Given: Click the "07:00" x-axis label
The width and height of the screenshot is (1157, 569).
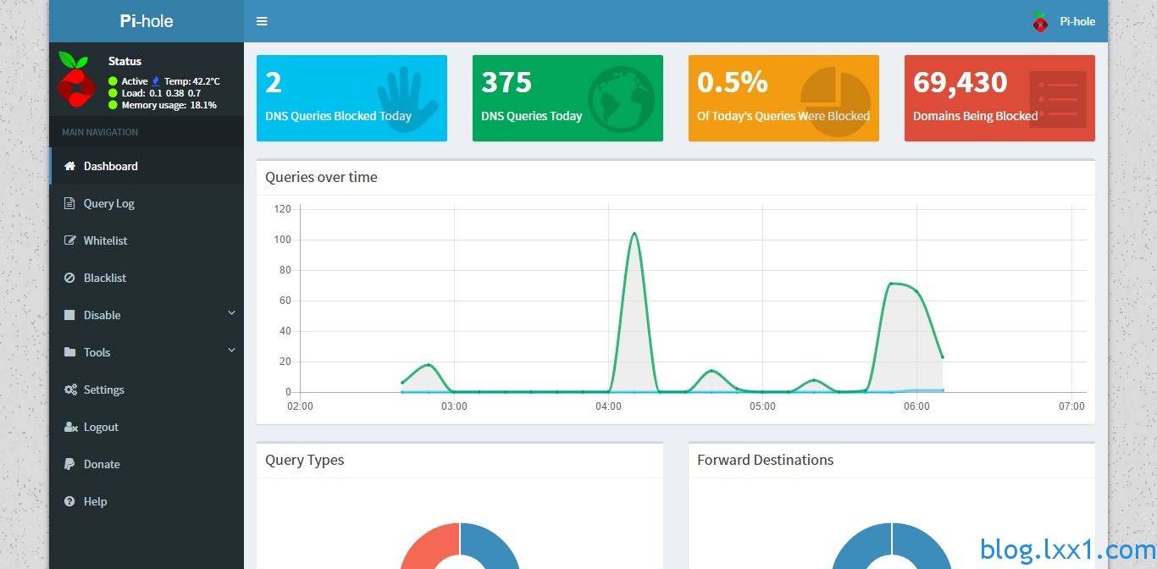Looking at the screenshot, I should coord(1071,406).
